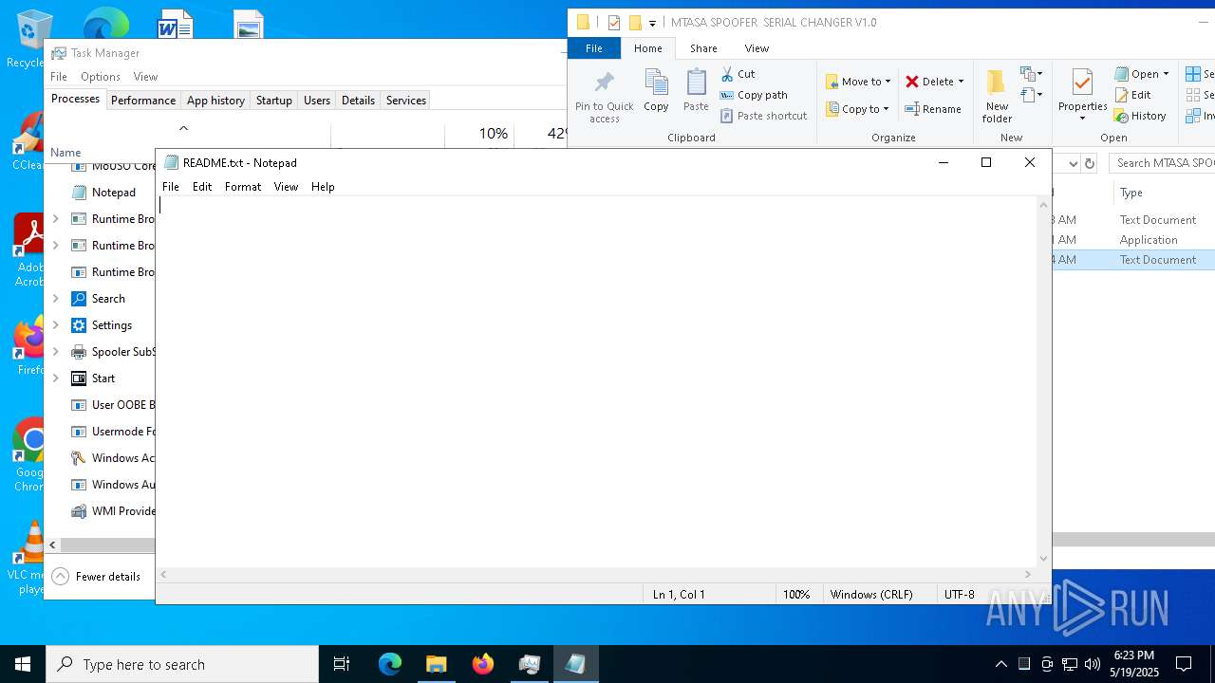Image resolution: width=1215 pixels, height=683 pixels.
Task: Switch to App history tab in Task Manager
Action: [x=215, y=101]
